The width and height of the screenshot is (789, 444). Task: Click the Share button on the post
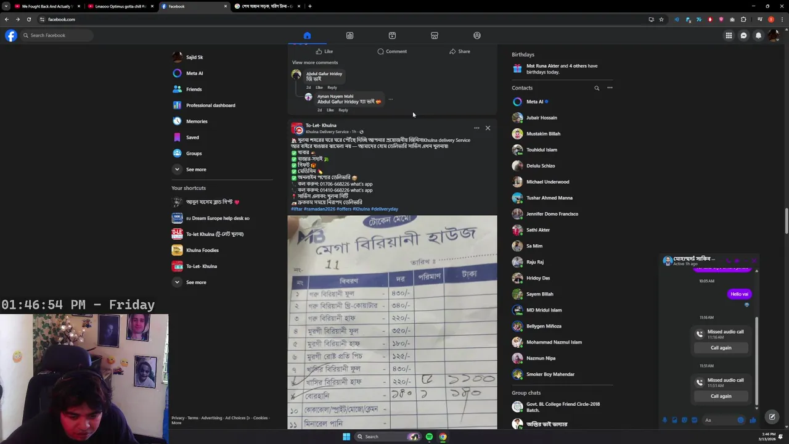point(460,51)
